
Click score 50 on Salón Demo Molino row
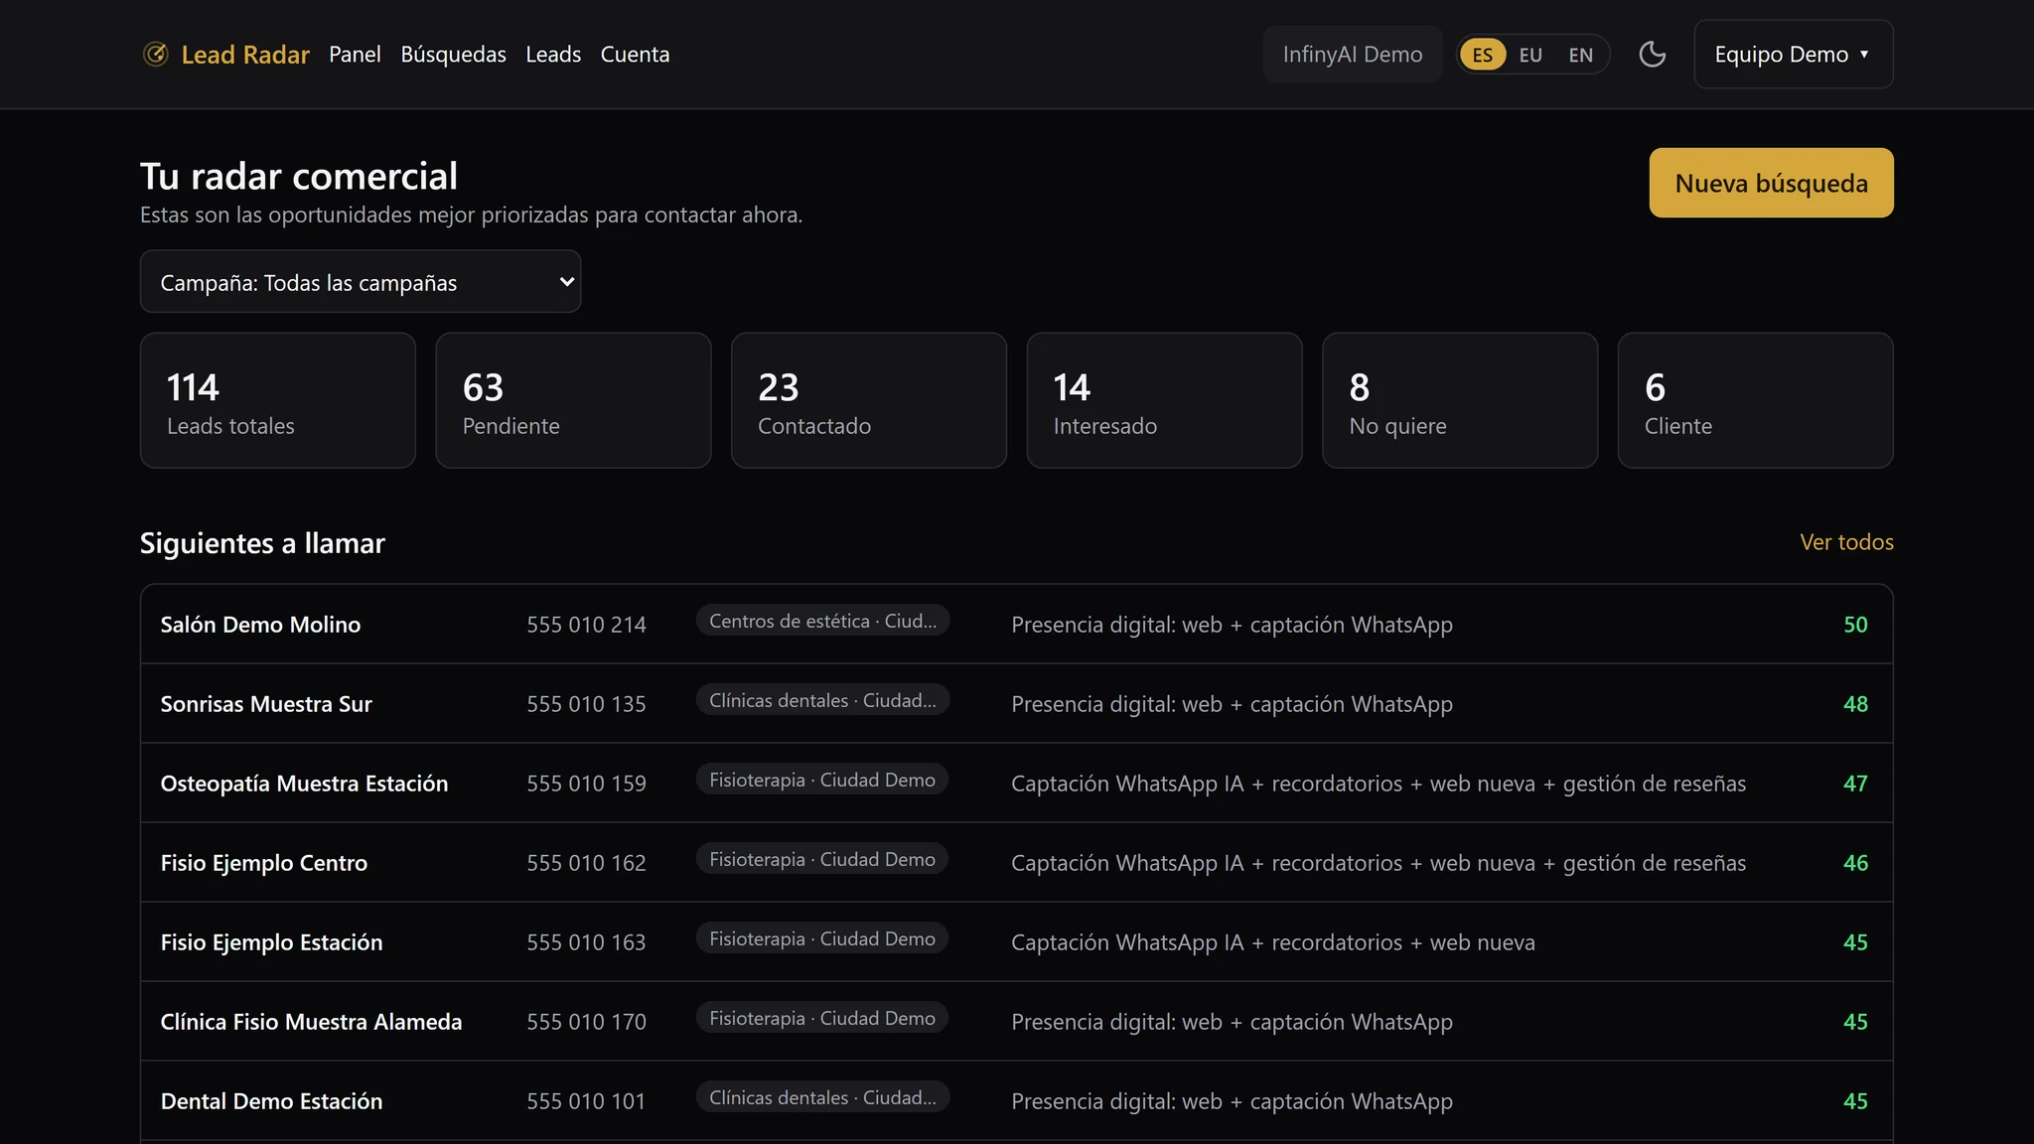(x=1855, y=625)
